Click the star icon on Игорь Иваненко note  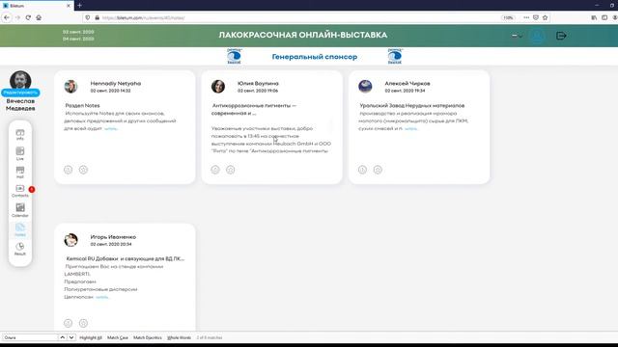pyautogui.click(x=83, y=323)
